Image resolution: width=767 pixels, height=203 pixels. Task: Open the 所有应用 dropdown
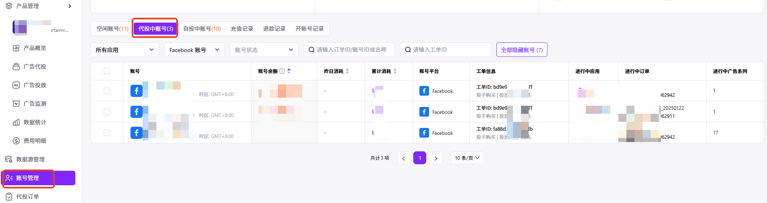coord(124,50)
